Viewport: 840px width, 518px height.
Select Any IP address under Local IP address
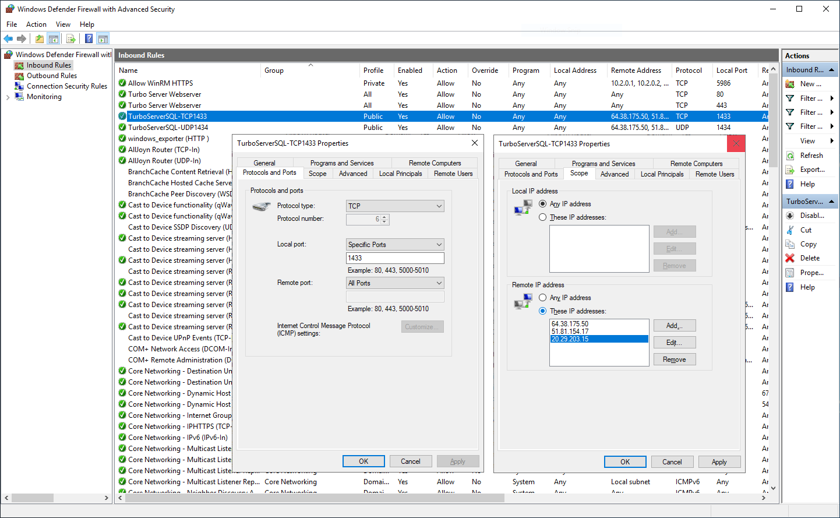[x=543, y=203]
